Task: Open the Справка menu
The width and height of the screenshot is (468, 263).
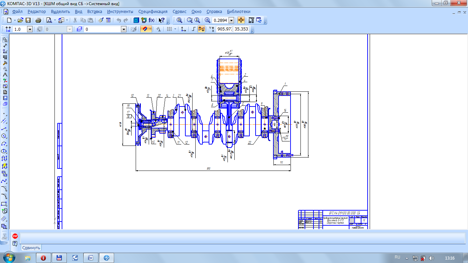Action: [214, 11]
